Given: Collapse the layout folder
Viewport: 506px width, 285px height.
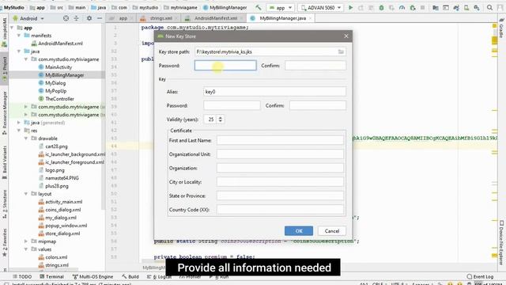Looking at the screenshot, I should [x=26, y=194].
